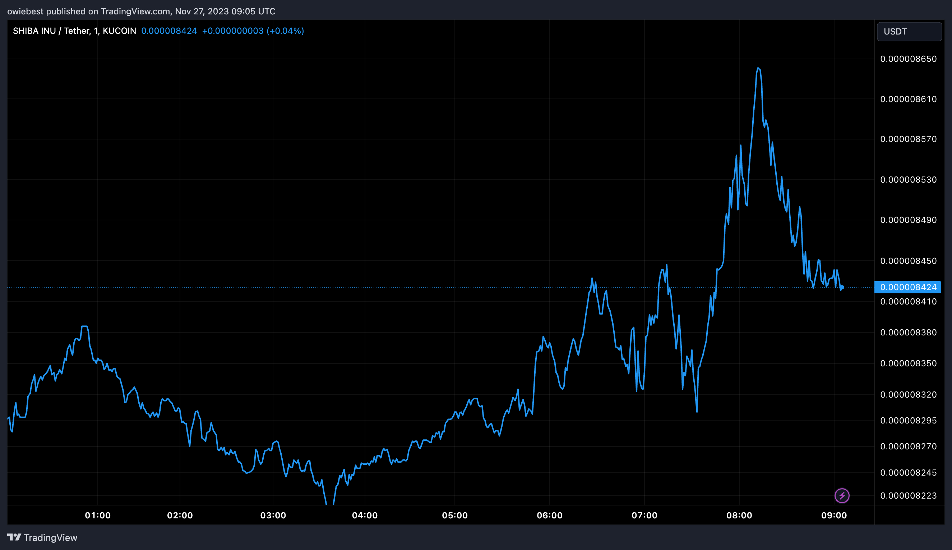The width and height of the screenshot is (952, 550).
Task: Click the TradingView text link
Action: click(50, 537)
